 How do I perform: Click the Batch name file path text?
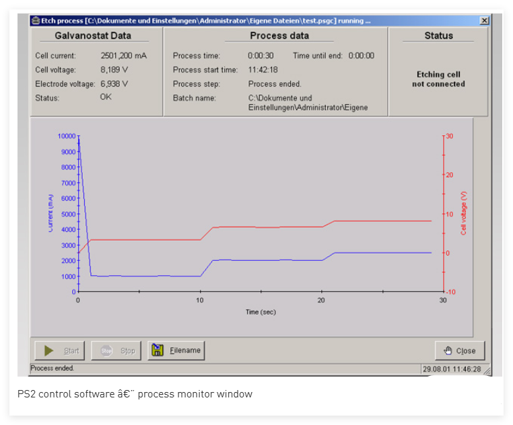(x=308, y=103)
